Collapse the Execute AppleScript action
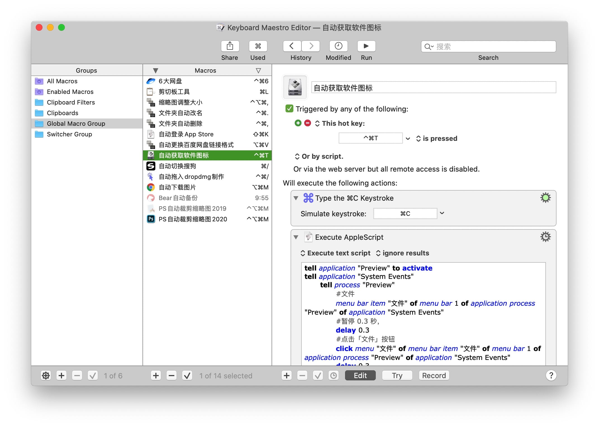Image resolution: width=599 pixels, height=427 pixels. tap(296, 237)
